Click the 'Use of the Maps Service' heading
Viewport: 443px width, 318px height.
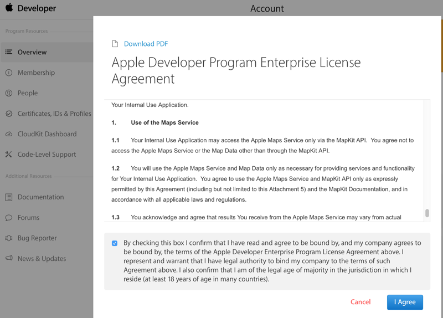pyautogui.click(x=164, y=122)
